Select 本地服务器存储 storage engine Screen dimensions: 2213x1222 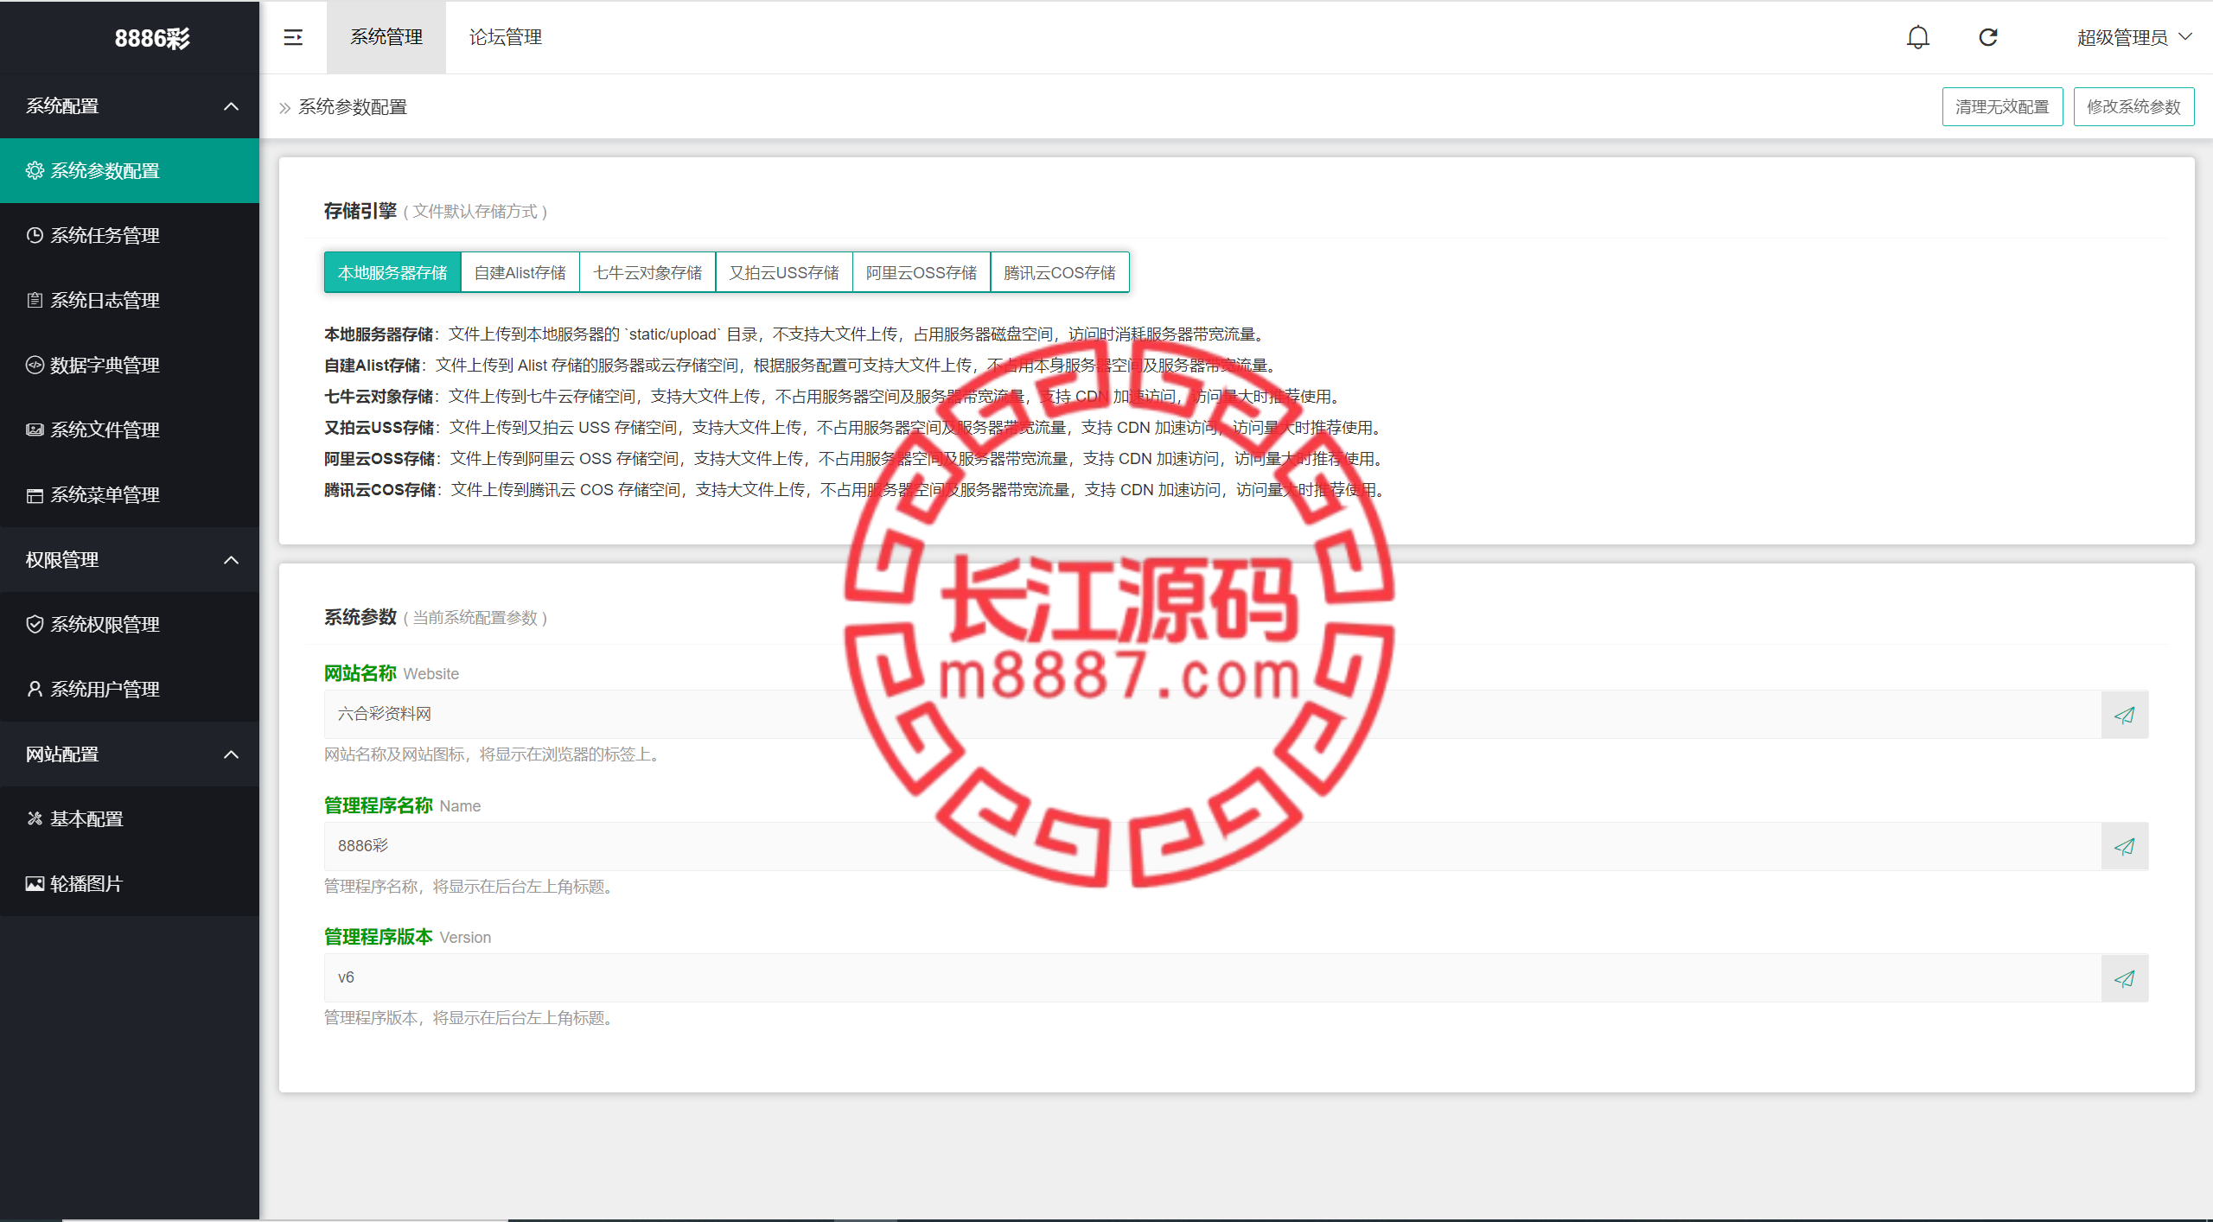(392, 272)
